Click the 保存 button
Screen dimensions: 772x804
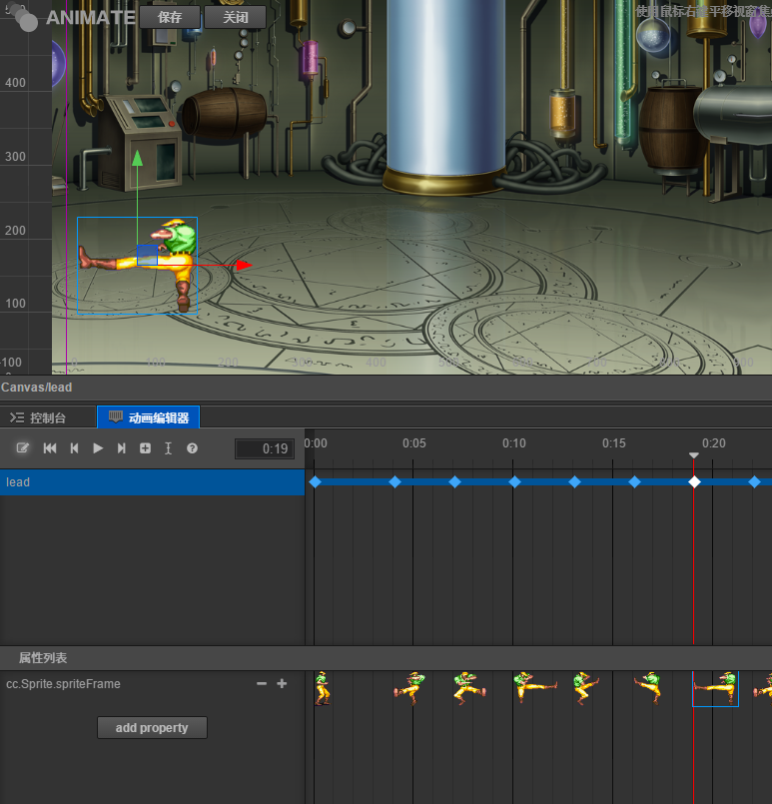coord(170,17)
